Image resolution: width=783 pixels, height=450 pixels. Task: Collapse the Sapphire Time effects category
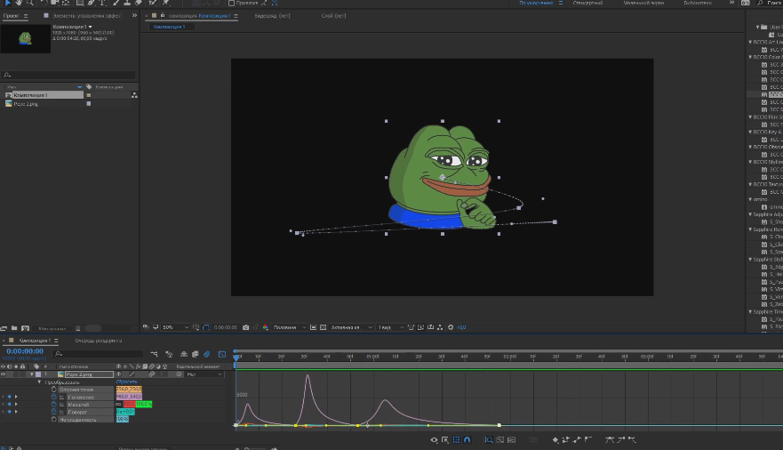(750, 311)
